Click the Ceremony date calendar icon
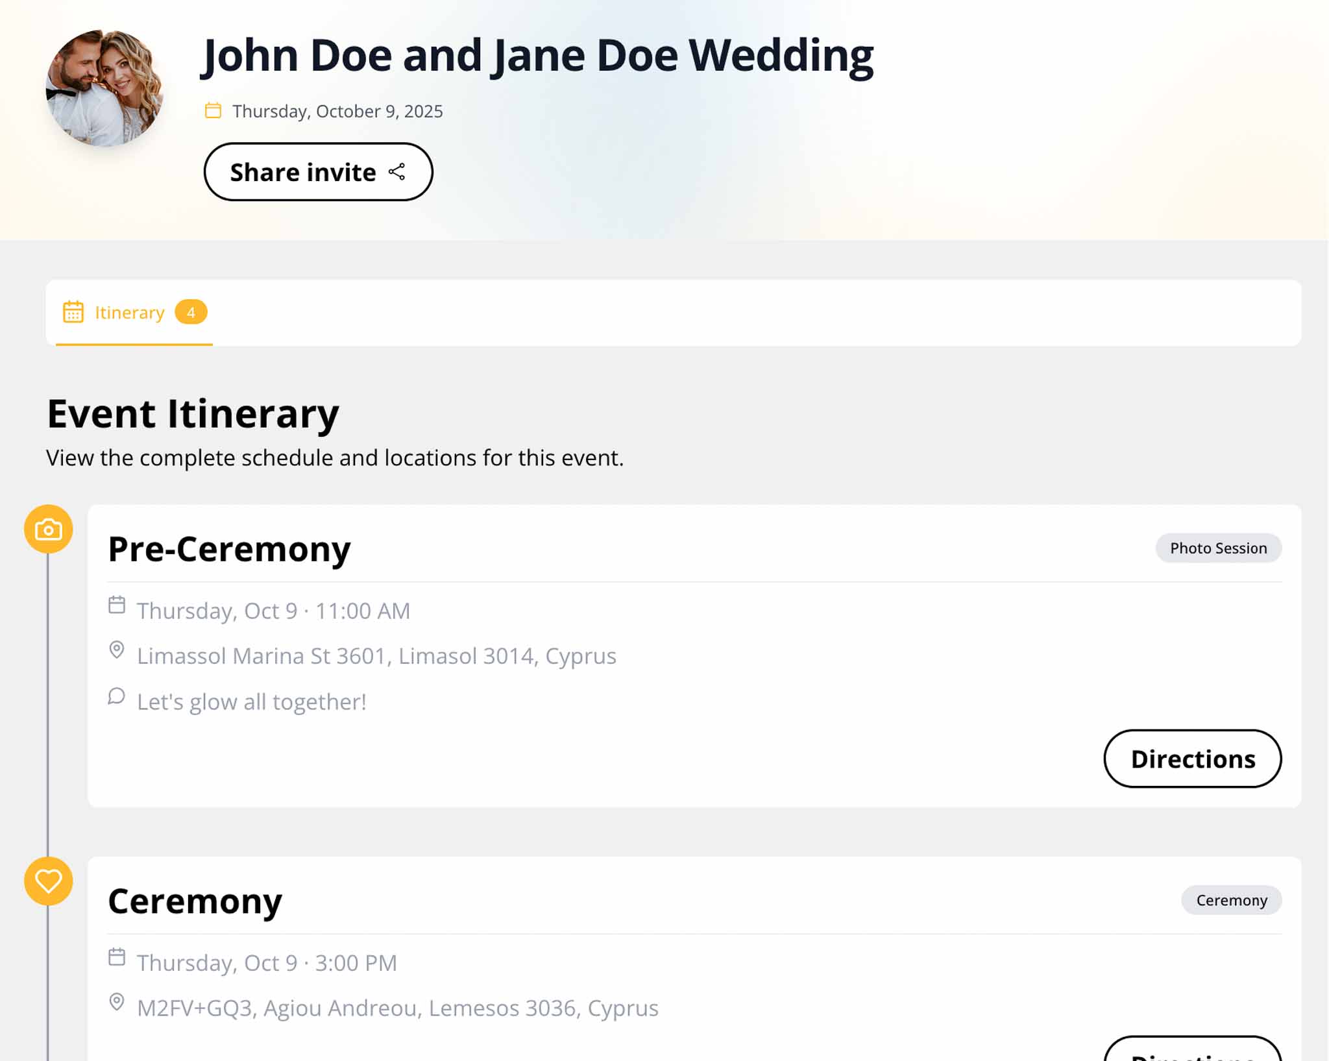The width and height of the screenshot is (1329, 1061). pyautogui.click(x=117, y=957)
